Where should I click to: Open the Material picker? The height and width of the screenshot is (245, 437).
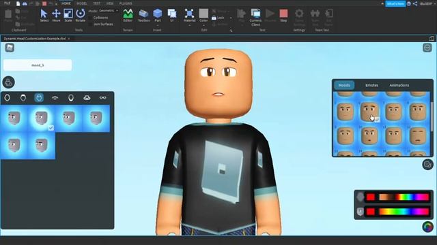click(x=189, y=15)
